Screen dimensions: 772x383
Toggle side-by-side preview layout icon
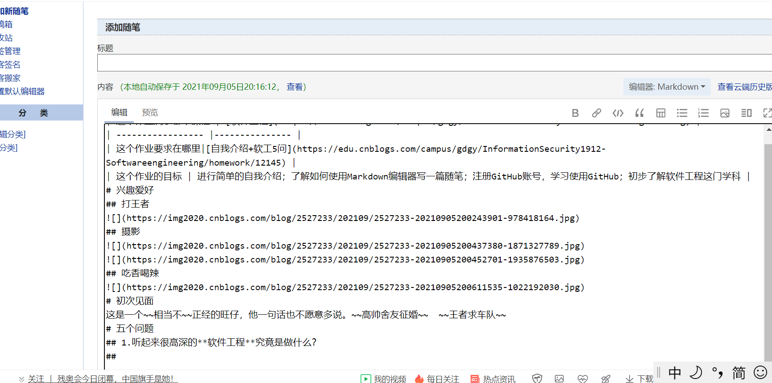pyautogui.click(x=746, y=113)
